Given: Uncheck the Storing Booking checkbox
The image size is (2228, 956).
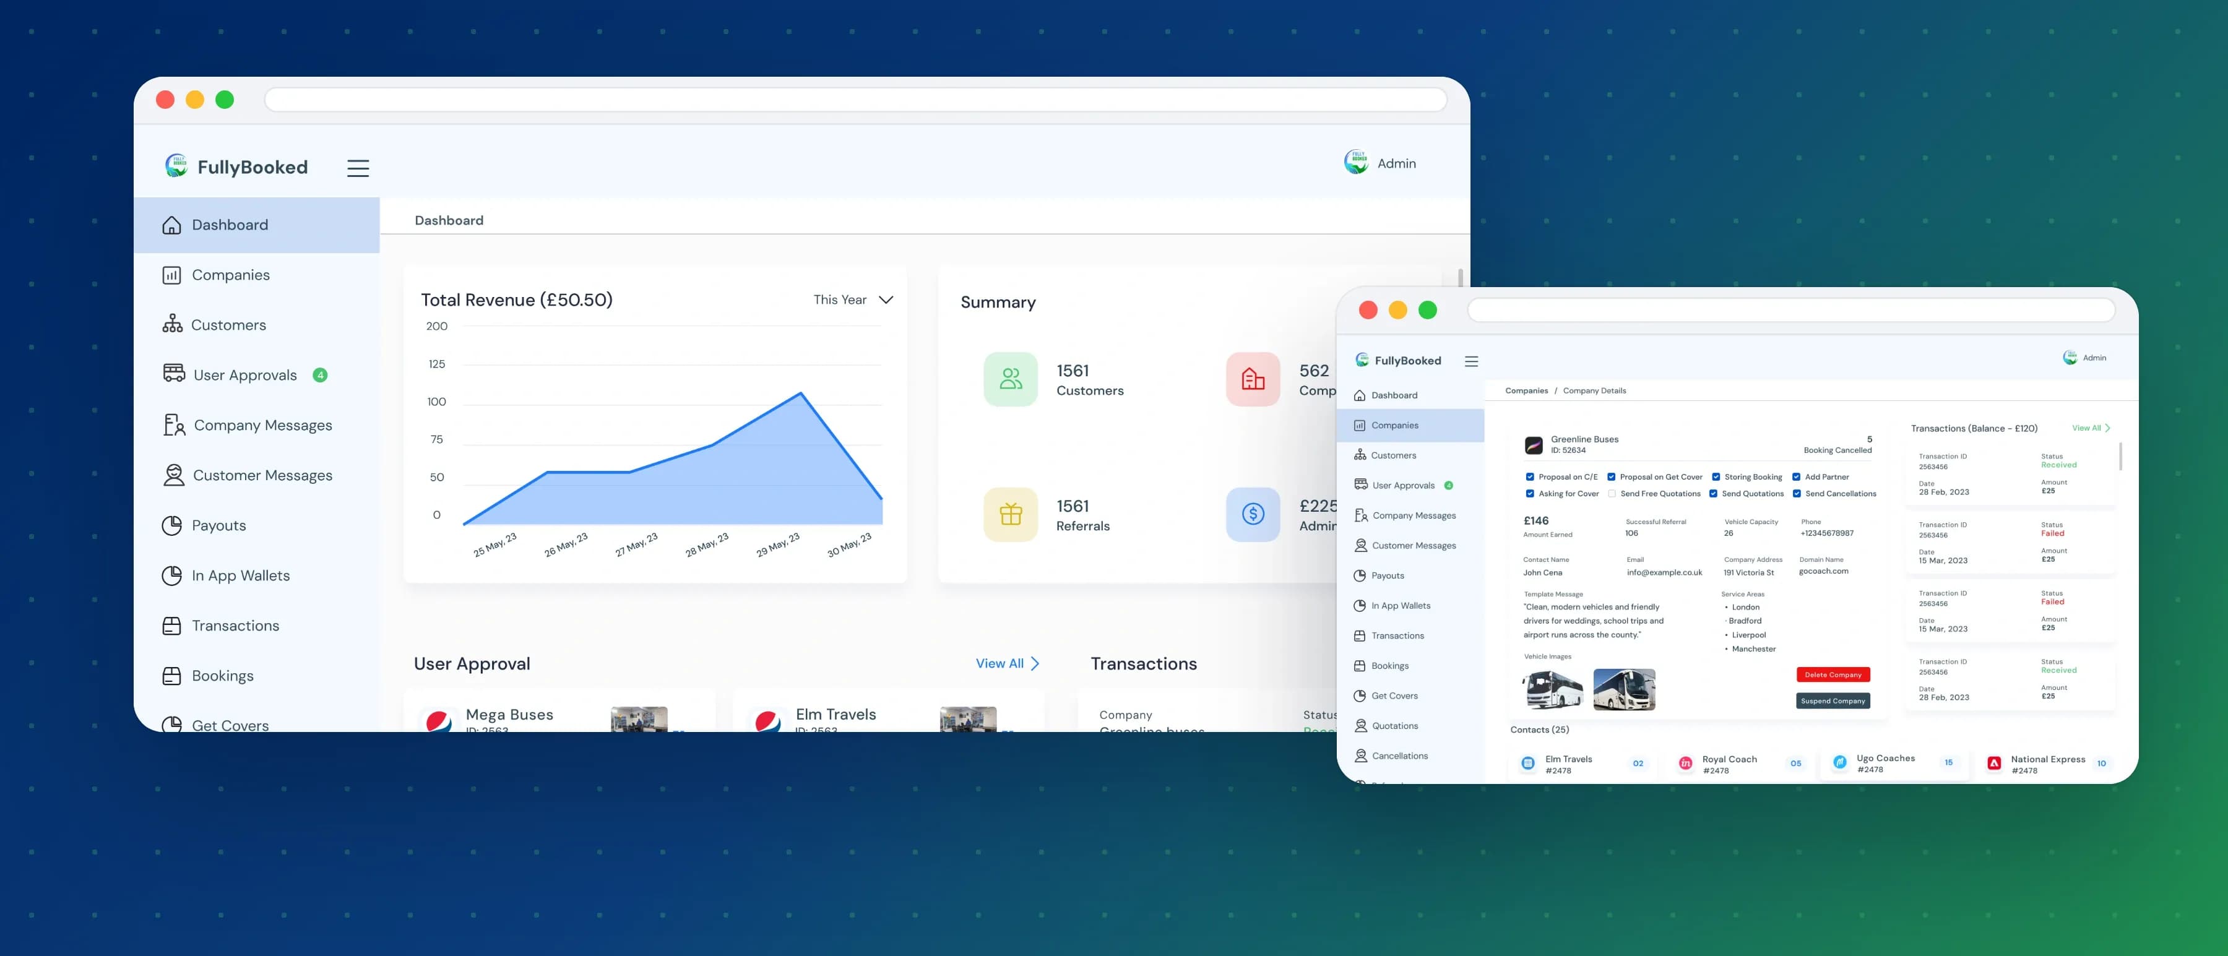Looking at the screenshot, I should (1716, 477).
